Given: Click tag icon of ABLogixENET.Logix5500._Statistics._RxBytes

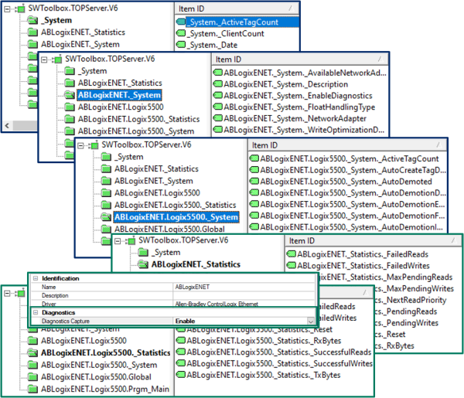Looking at the screenshot, I should 181,340.
